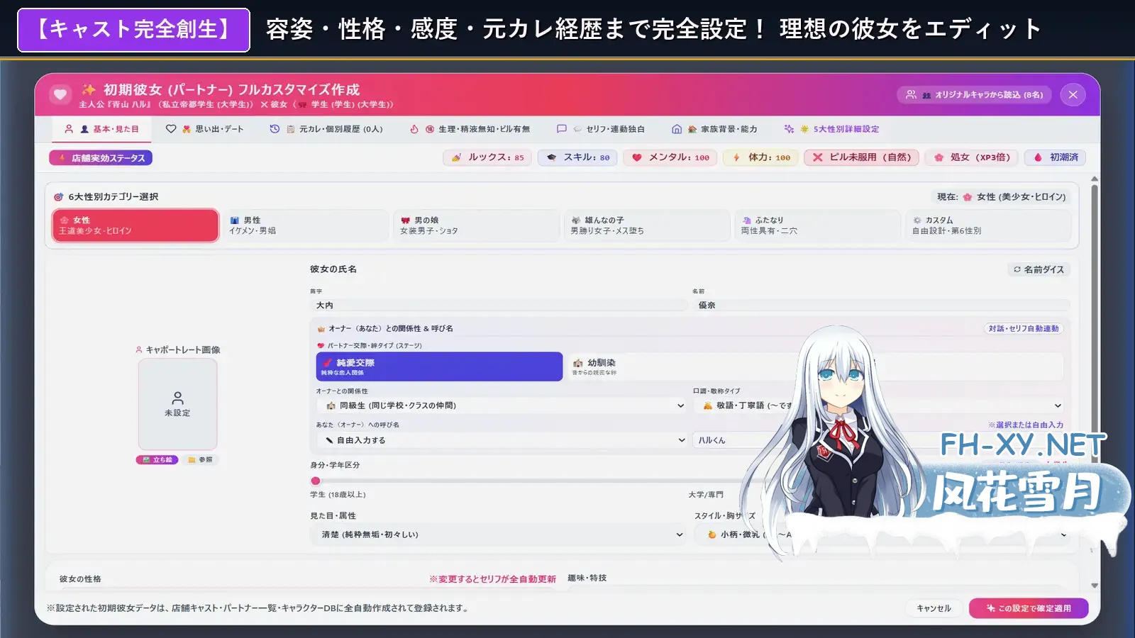This screenshot has width=1135, height=638.
Task: Click the 名前ダイス randomize button
Action: [x=1039, y=269]
